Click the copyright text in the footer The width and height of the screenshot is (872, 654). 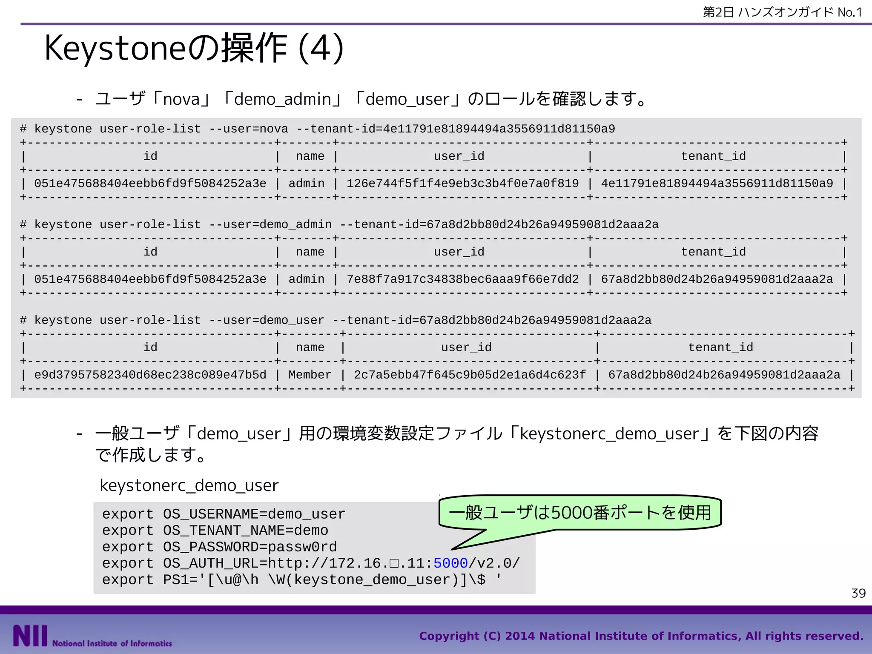[x=641, y=636]
